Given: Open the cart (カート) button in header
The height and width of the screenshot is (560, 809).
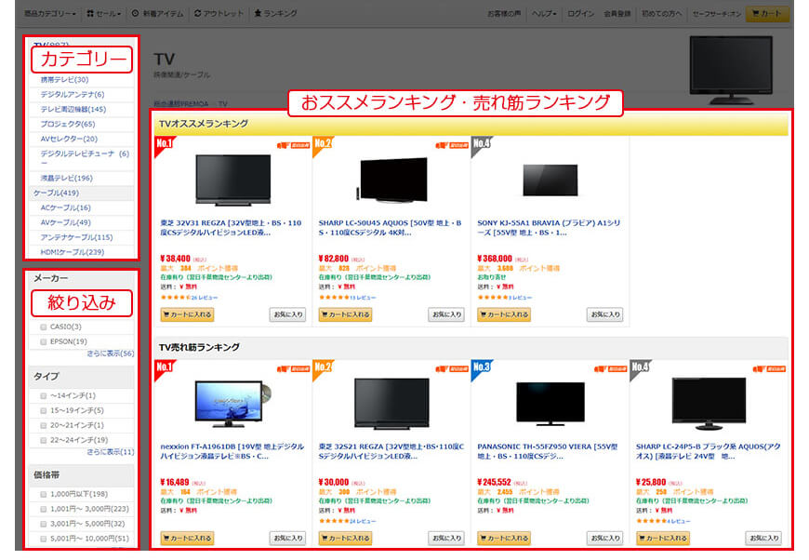Looking at the screenshot, I should tap(767, 14).
